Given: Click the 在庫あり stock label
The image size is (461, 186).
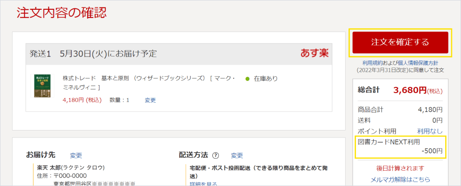Looking at the screenshot, I should (x=266, y=79).
